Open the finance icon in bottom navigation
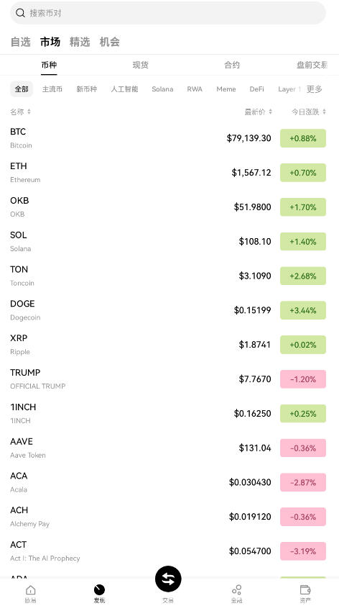The height and width of the screenshot is (606, 339). (236, 589)
